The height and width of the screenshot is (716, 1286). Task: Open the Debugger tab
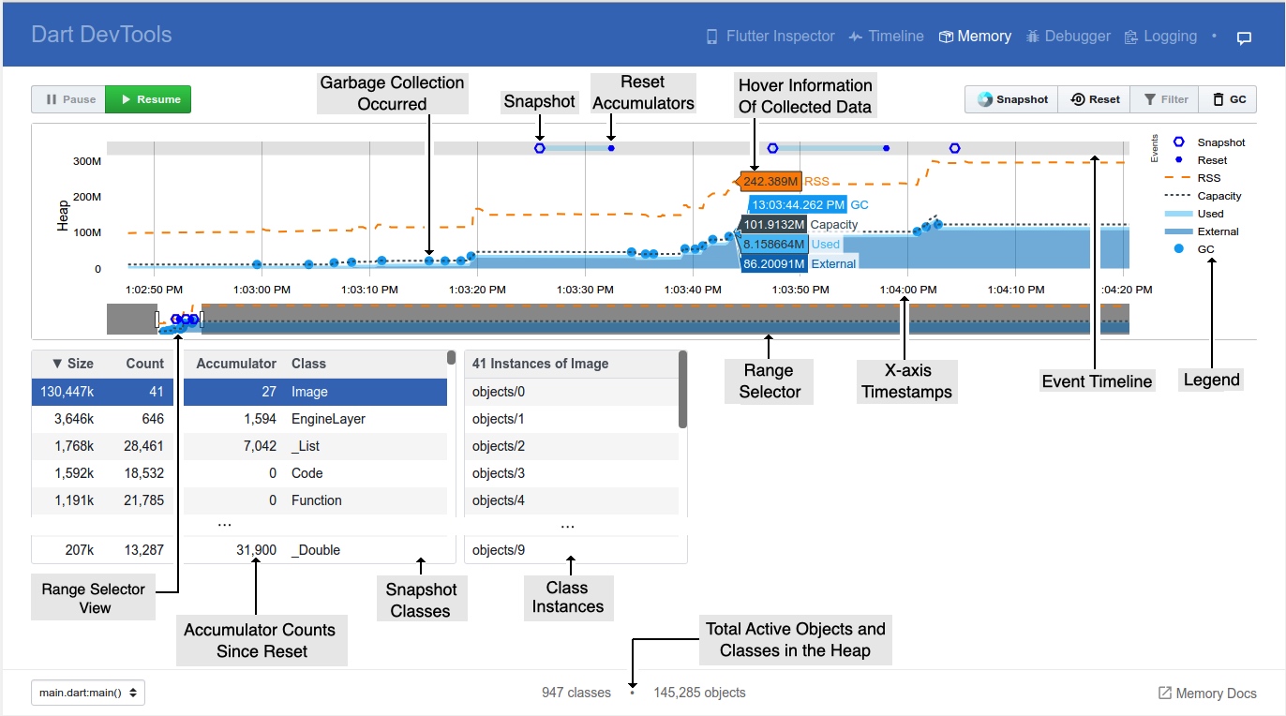1068,37
